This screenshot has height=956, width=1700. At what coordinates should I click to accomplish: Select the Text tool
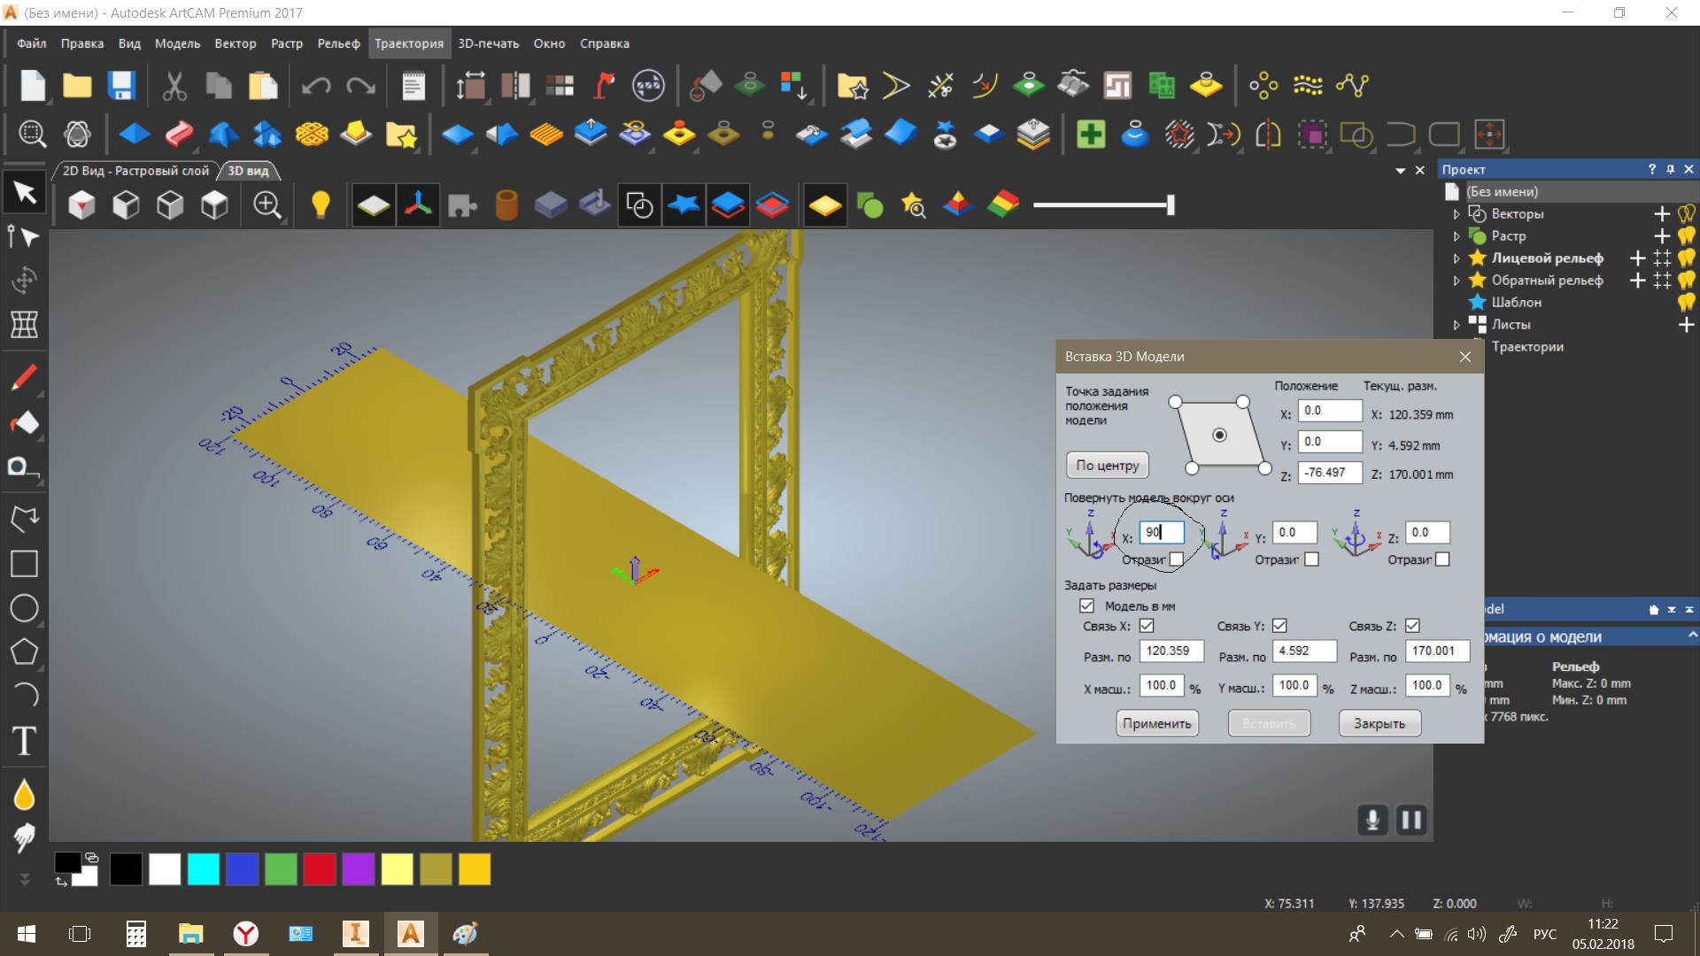pyautogui.click(x=24, y=740)
